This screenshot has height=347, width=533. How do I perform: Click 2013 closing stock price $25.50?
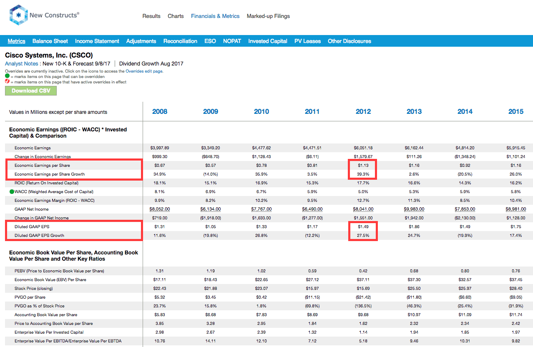coord(414,289)
